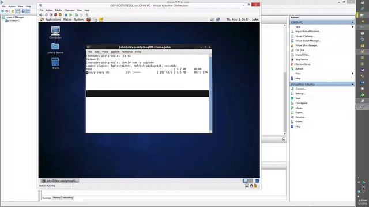Collapse the VirtualBox-Ubuntu actions section
This screenshot has width=369, height=207.
point(352,84)
